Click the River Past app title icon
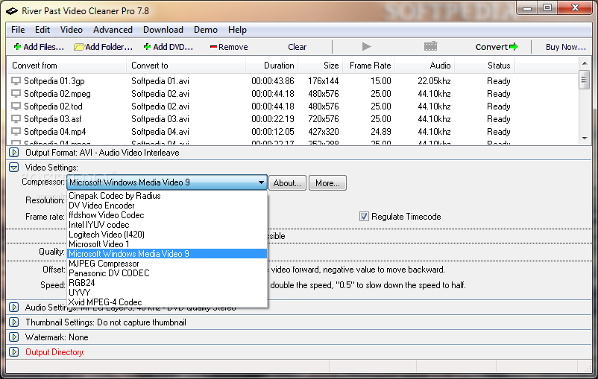Image resolution: width=598 pixels, height=379 pixels. pyautogui.click(x=12, y=11)
